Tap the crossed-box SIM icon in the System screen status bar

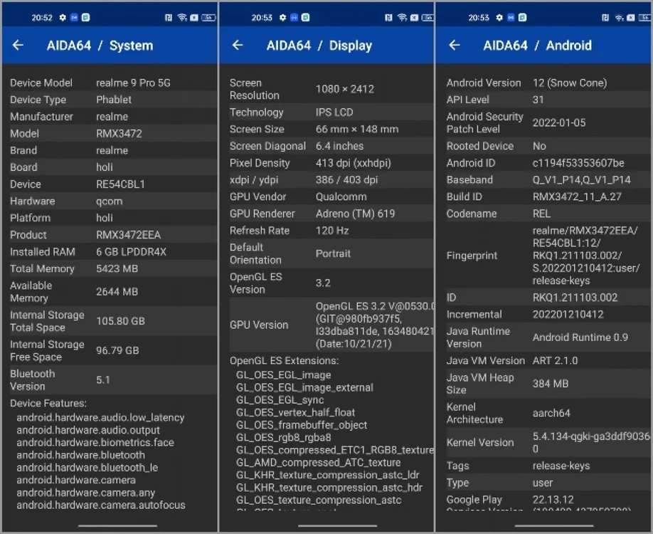tap(194, 18)
